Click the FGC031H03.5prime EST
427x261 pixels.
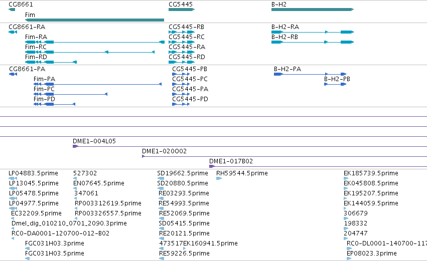tap(27, 258)
